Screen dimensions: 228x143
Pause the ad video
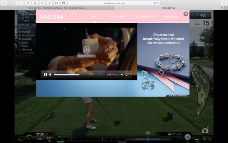pyautogui.click(x=45, y=75)
